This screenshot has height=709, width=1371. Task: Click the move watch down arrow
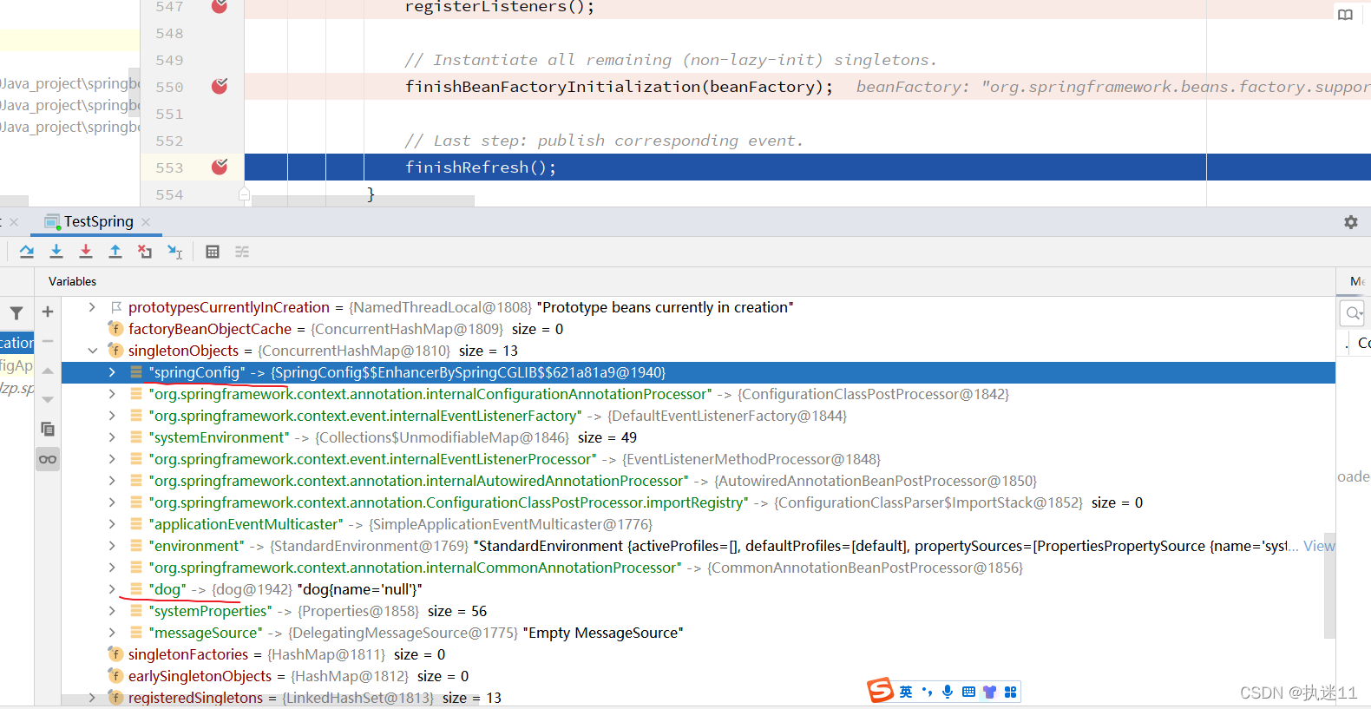pyautogui.click(x=48, y=400)
